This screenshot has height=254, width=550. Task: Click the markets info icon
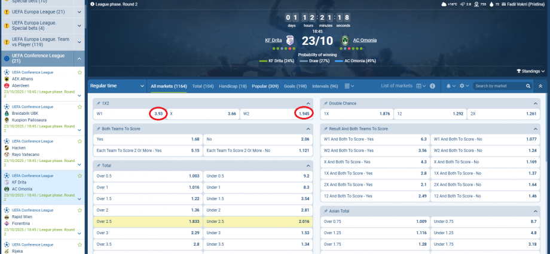point(432,86)
